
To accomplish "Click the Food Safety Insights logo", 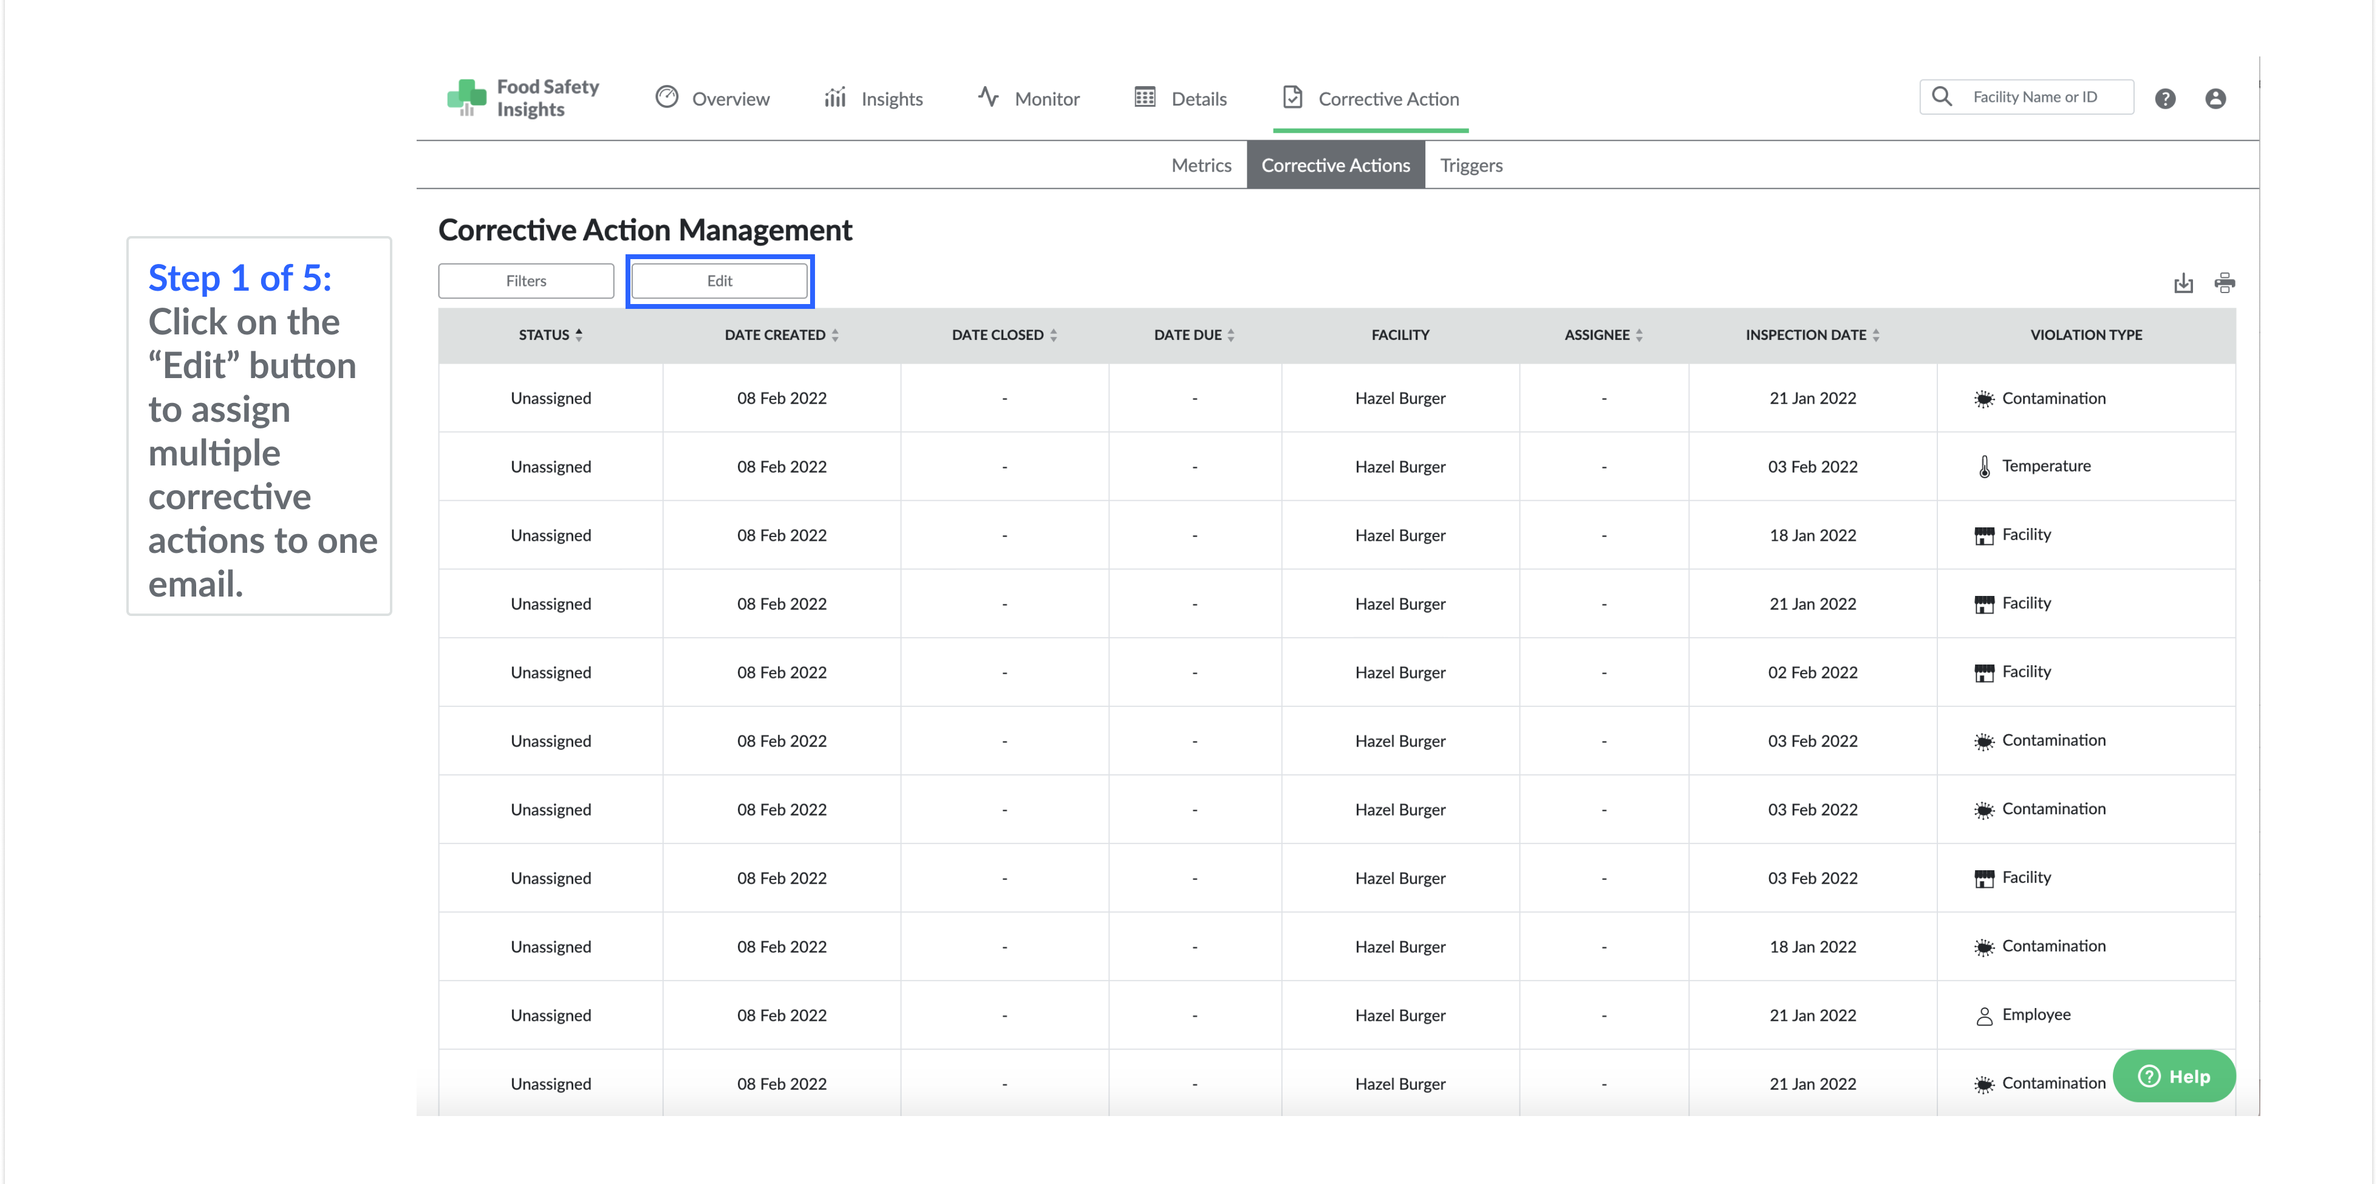I will tap(522, 98).
